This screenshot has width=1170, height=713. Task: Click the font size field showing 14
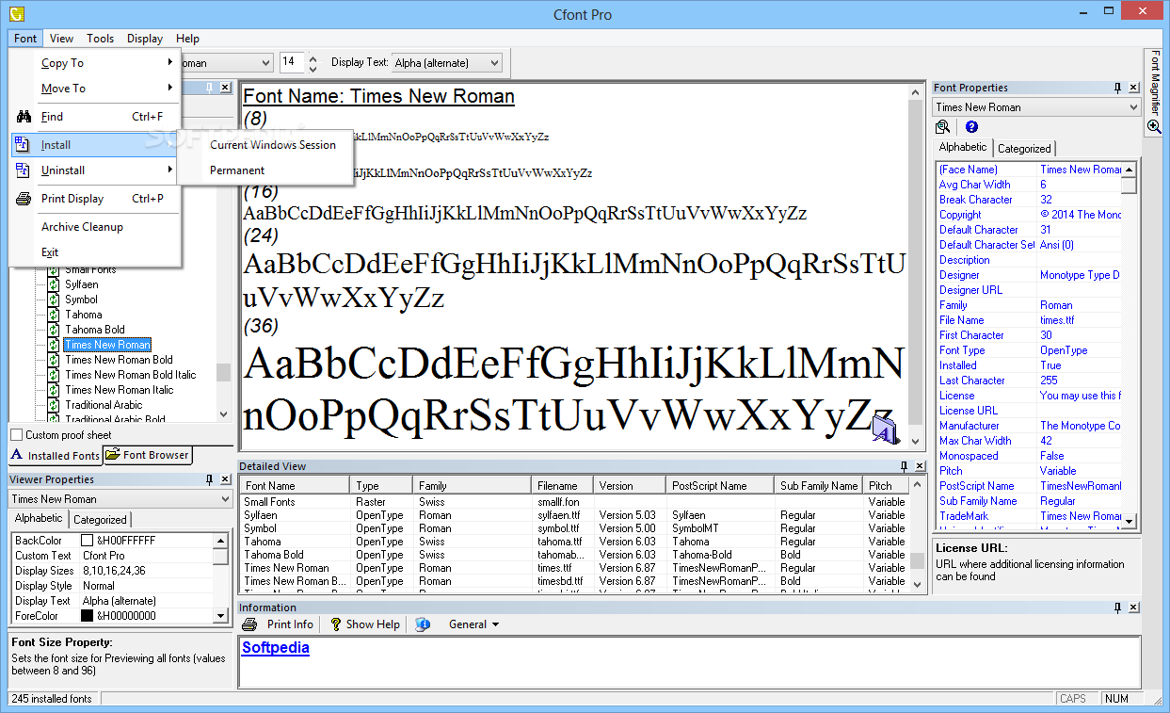[x=292, y=62]
